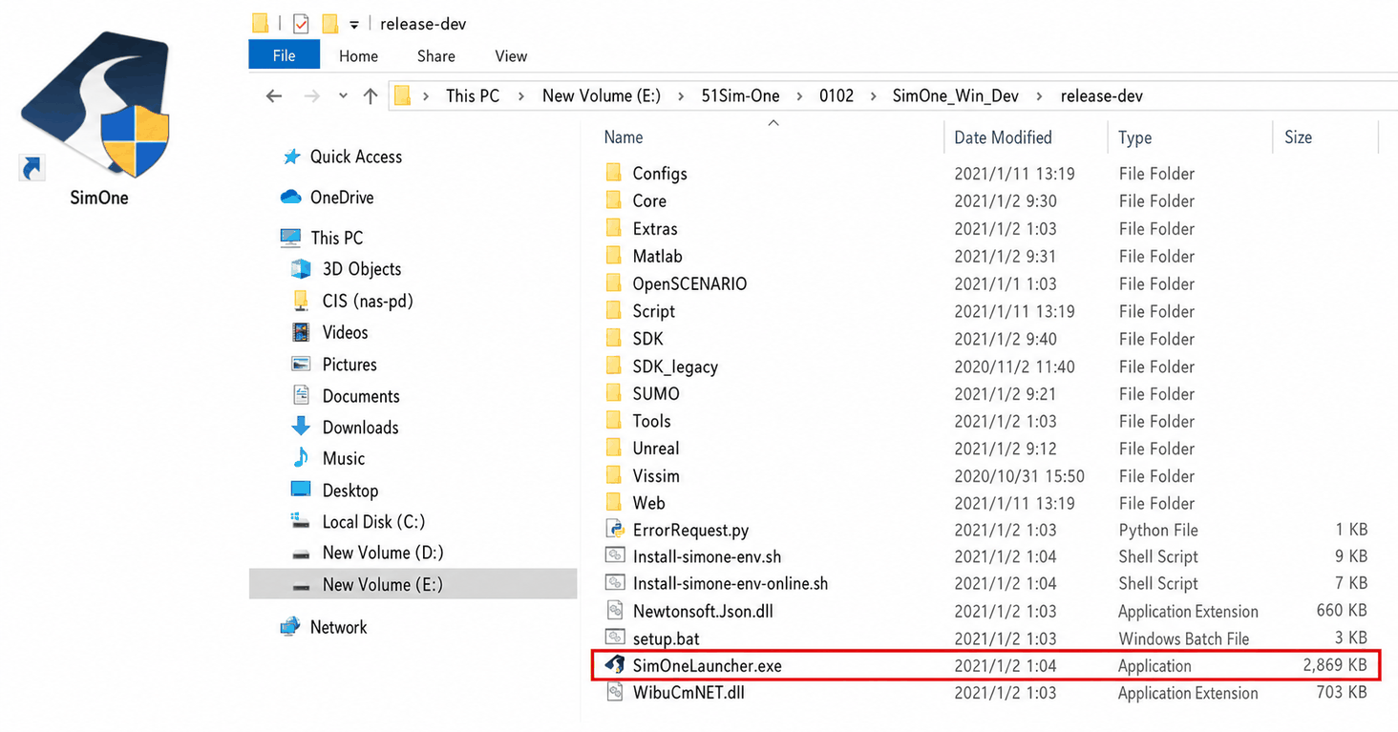This screenshot has width=1398, height=732.
Task: Select the Quick Access star icon
Action: click(x=291, y=157)
